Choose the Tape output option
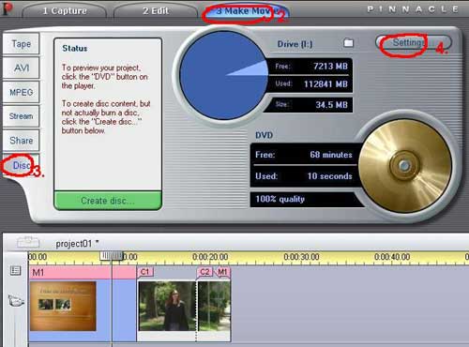This screenshot has width=469, height=347. pyautogui.click(x=21, y=44)
